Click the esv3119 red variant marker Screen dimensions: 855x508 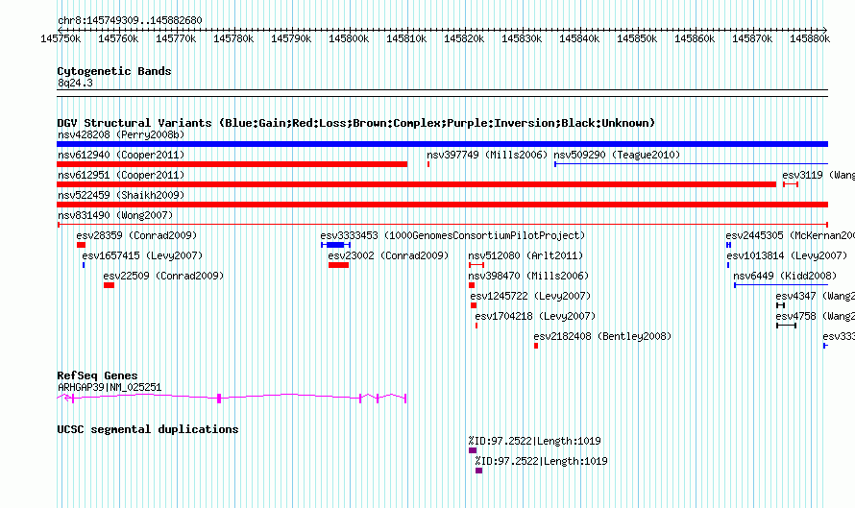pos(791,184)
